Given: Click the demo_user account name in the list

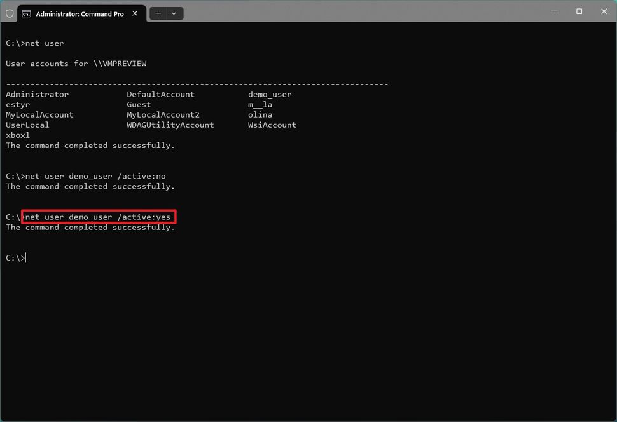Looking at the screenshot, I should (x=270, y=94).
